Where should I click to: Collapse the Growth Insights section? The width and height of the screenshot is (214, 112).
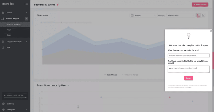[x=26, y=19]
